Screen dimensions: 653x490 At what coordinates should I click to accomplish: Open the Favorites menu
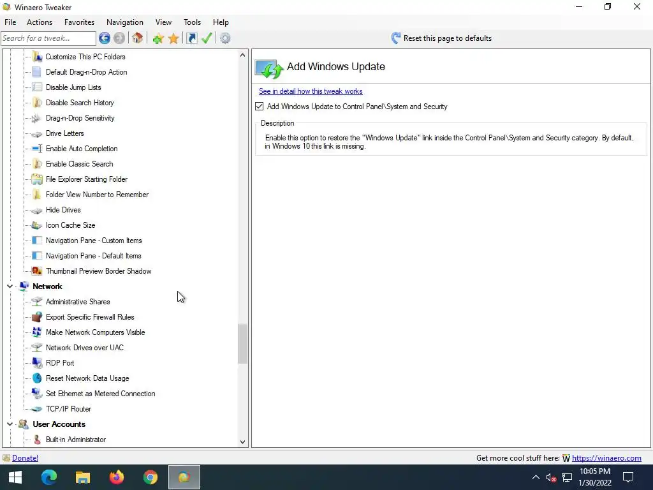(x=79, y=22)
